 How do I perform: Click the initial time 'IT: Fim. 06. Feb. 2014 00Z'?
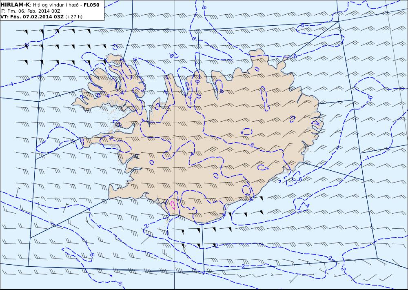pos(31,11)
